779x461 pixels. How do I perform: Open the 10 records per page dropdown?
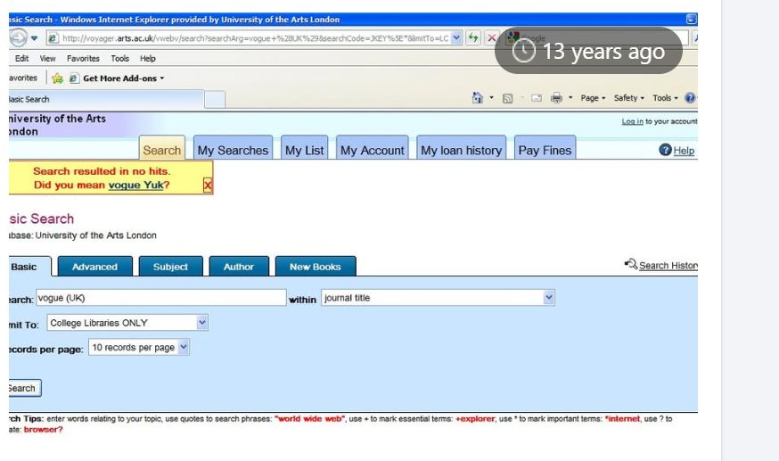(139, 347)
